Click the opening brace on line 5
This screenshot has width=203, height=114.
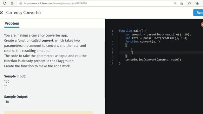pyautogui.click(x=126, y=45)
